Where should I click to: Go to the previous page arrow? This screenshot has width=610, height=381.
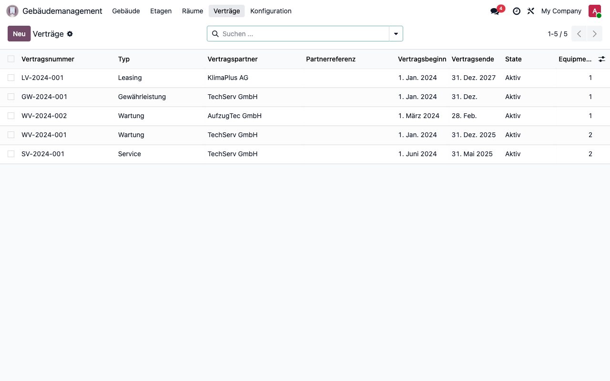coord(579,34)
